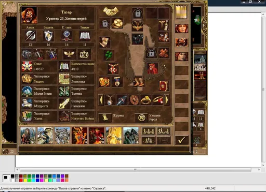
Task: Pick the rolled scroll artifact
Action: click(104, 42)
